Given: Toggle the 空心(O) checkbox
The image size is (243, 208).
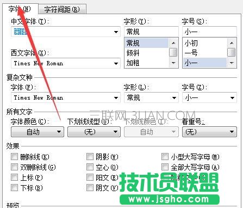Looking at the screenshot, I should [x=90, y=167].
